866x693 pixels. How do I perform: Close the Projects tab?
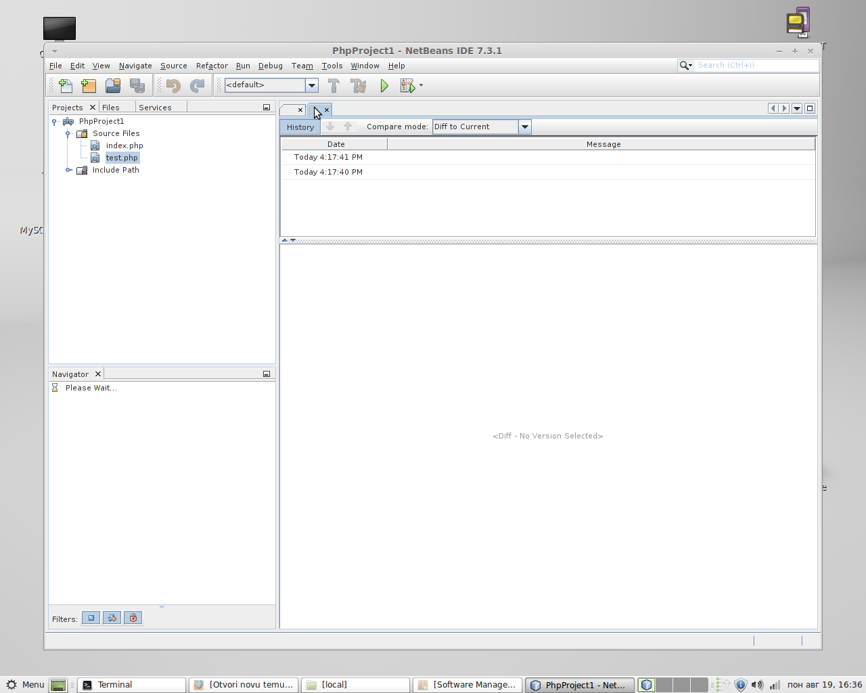[x=93, y=108]
